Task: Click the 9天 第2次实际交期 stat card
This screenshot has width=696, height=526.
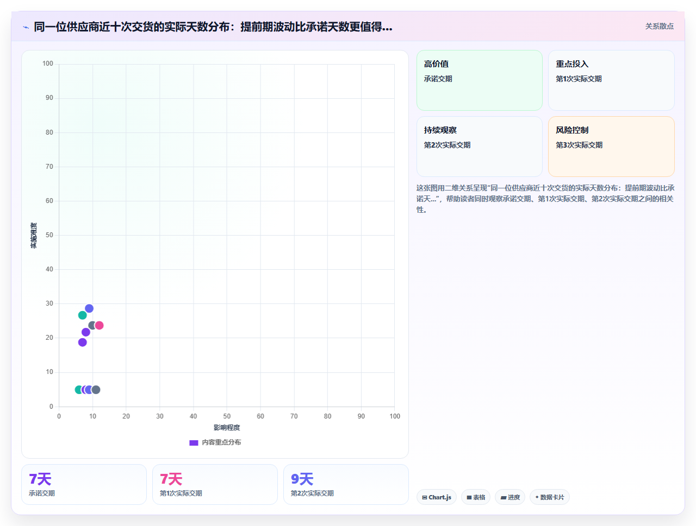Action: pos(346,484)
